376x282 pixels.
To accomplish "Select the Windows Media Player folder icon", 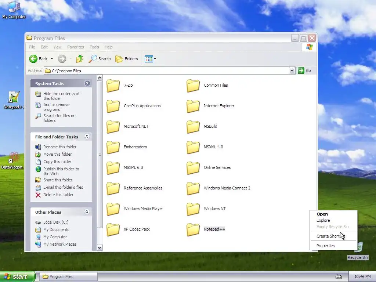I will click(x=113, y=209).
